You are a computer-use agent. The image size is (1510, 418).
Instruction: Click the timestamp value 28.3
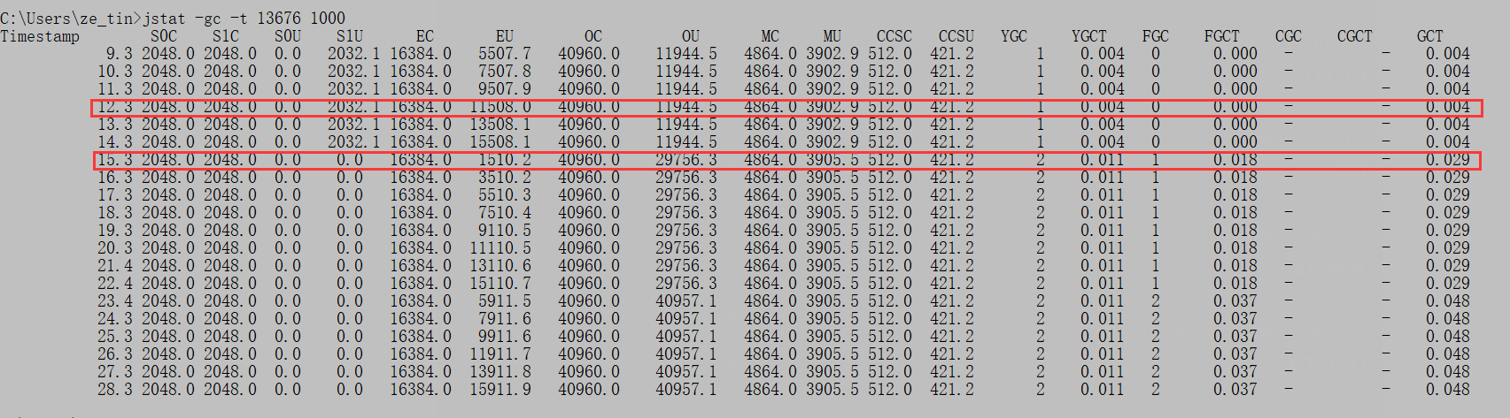coord(115,390)
